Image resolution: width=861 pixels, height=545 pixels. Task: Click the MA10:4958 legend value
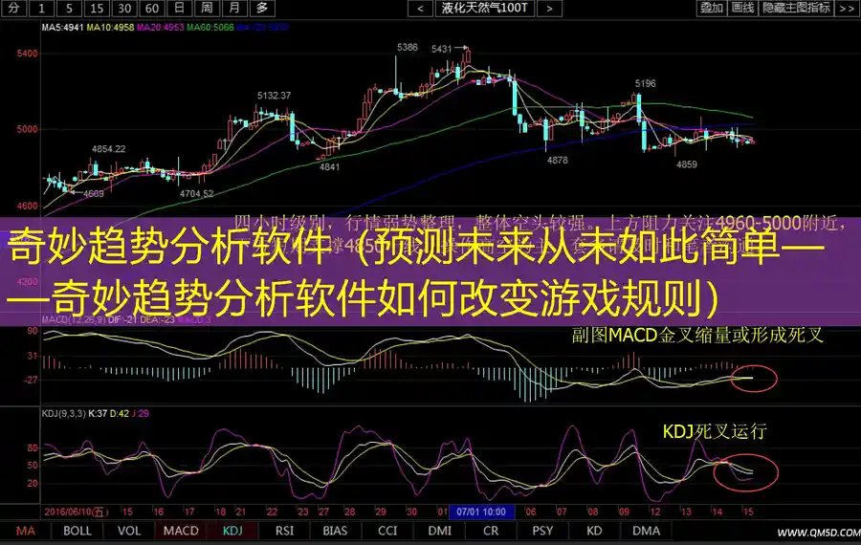pos(110,27)
